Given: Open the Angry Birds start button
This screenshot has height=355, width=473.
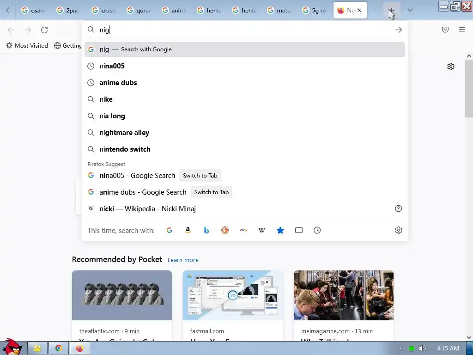Looking at the screenshot, I should click(x=12, y=347).
